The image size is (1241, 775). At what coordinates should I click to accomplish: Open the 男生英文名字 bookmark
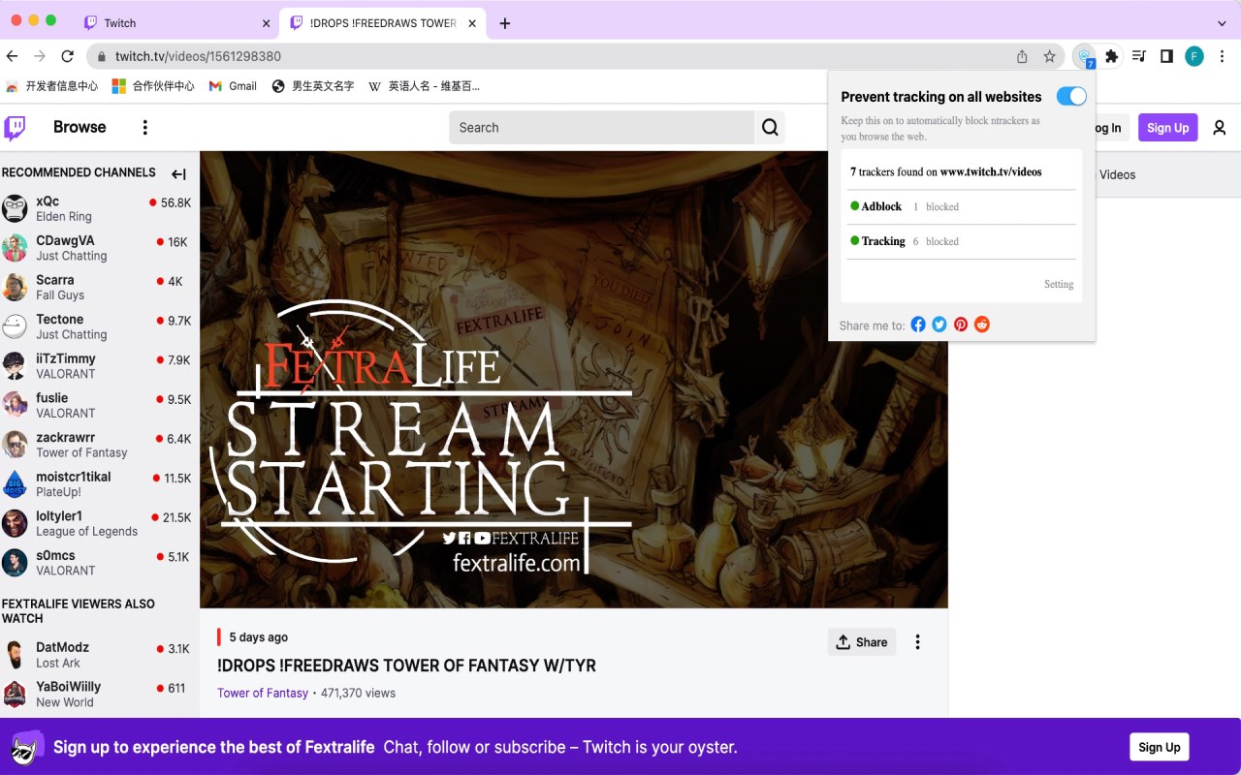[312, 86]
